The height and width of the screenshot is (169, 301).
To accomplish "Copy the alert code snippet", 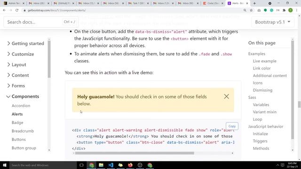I will pos(232,126).
